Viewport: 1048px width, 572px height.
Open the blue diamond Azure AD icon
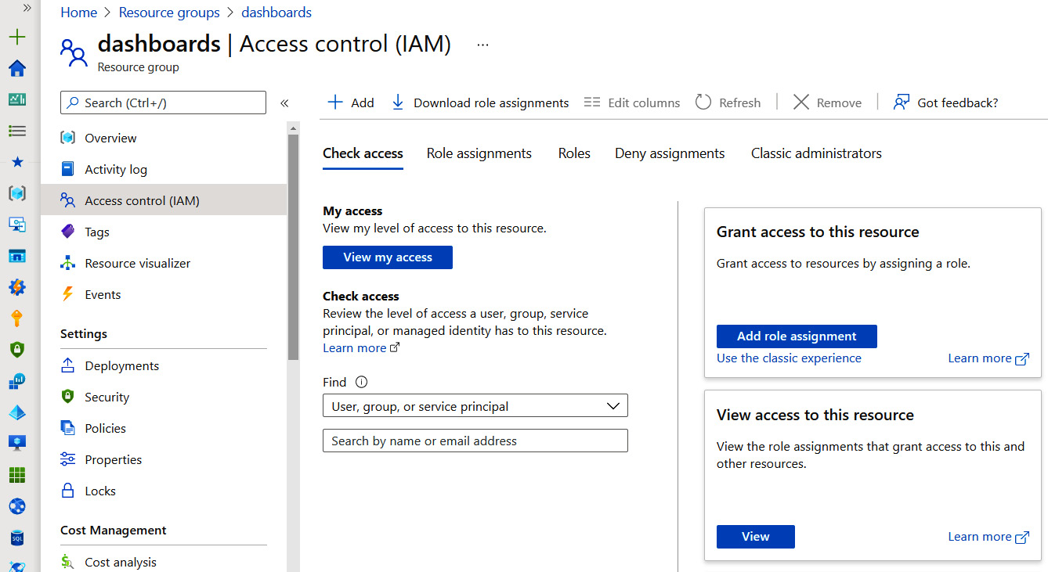[x=17, y=412]
